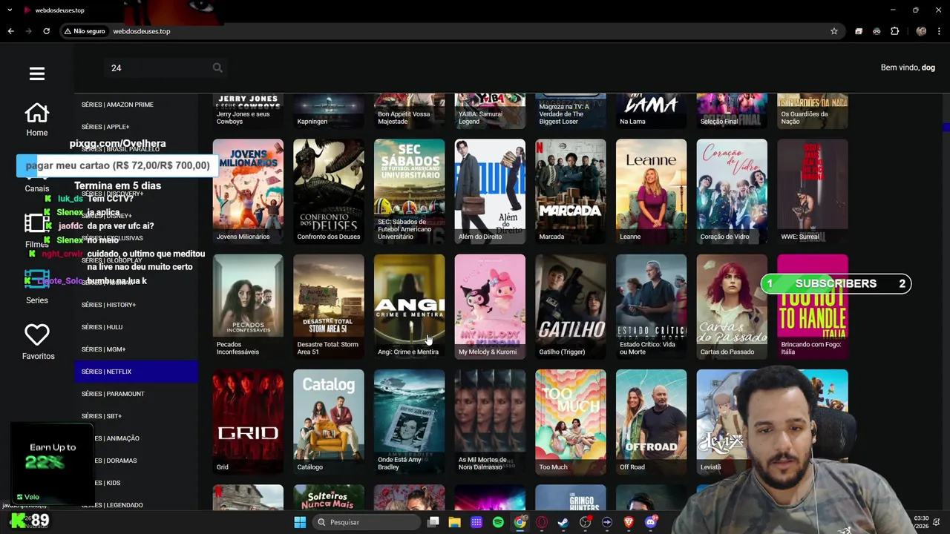Open the Coração de Vidro poster
Screen dimensions: 950x534
click(732, 191)
